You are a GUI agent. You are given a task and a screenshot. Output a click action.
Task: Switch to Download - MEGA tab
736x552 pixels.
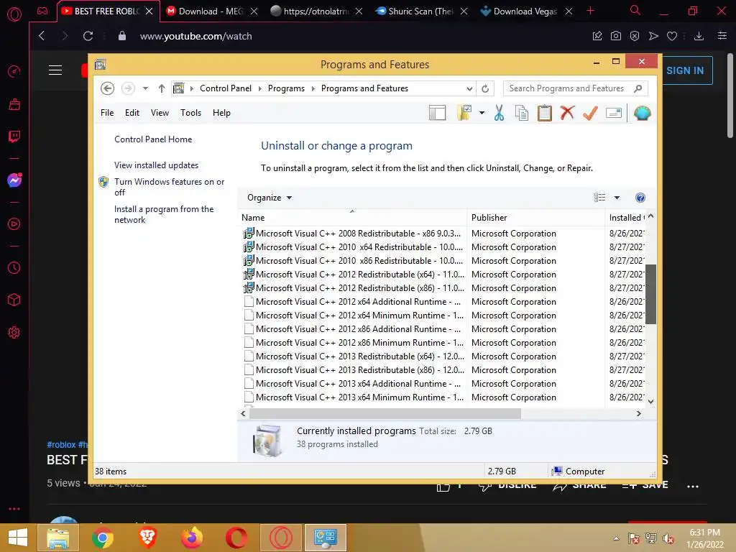[x=211, y=11]
